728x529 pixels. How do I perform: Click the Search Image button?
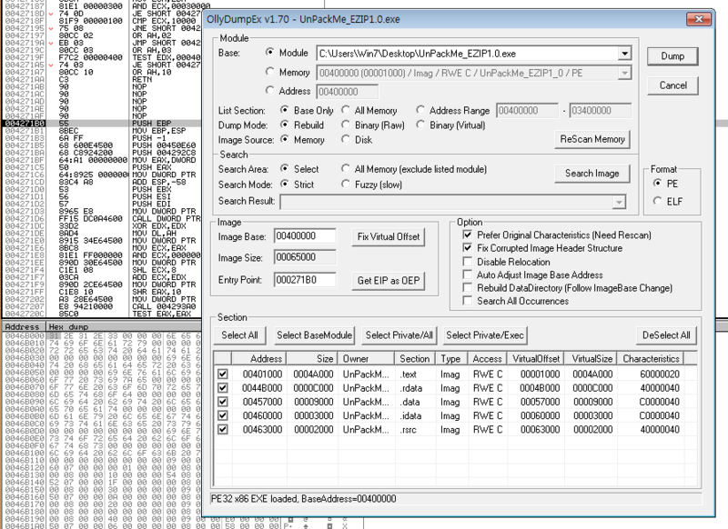(592, 174)
